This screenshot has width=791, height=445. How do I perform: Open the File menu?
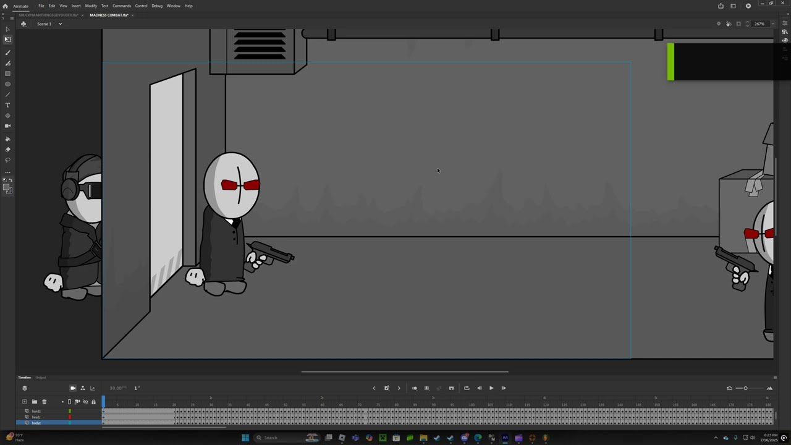(x=41, y=6)
